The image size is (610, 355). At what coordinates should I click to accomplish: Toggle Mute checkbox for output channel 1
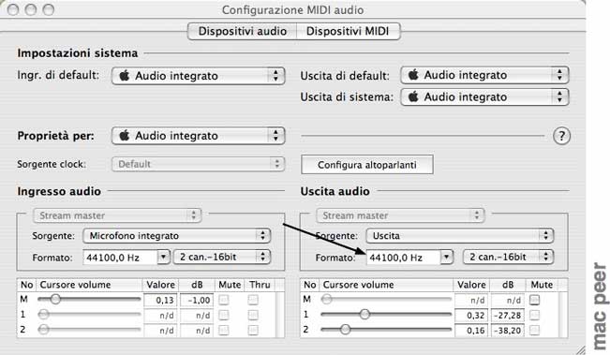[x=535, y=315]
